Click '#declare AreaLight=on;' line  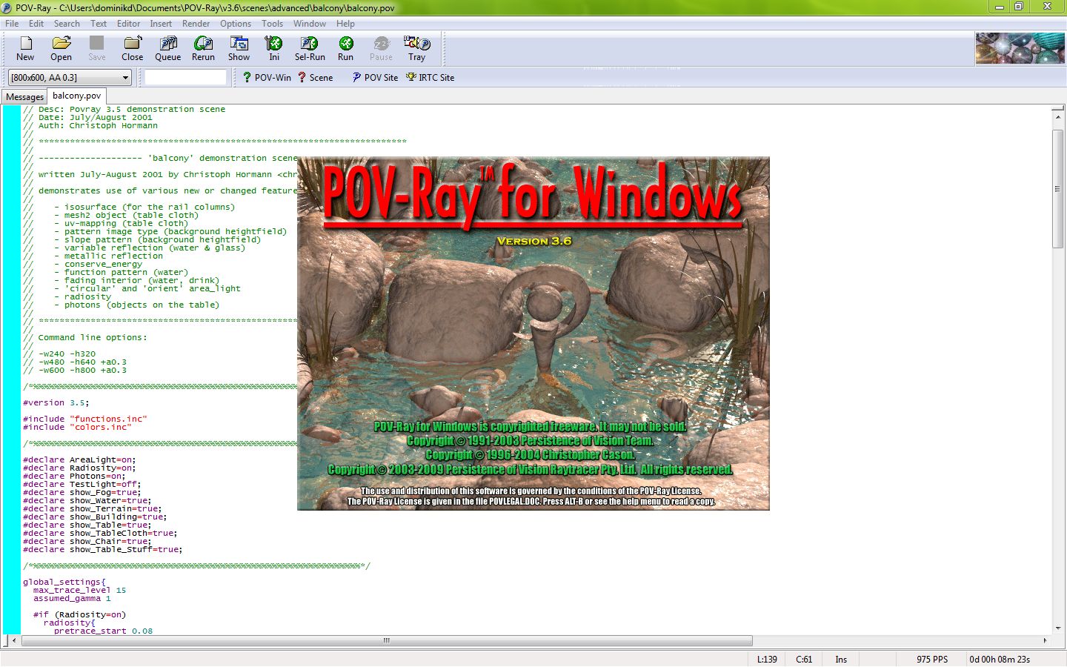[79, 460]
